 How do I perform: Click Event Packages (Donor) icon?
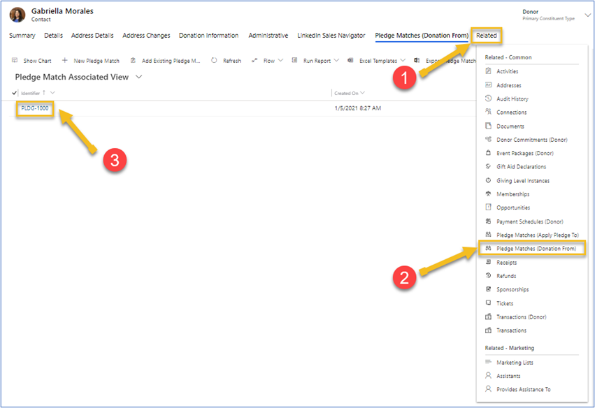click(x=488, y=153)
